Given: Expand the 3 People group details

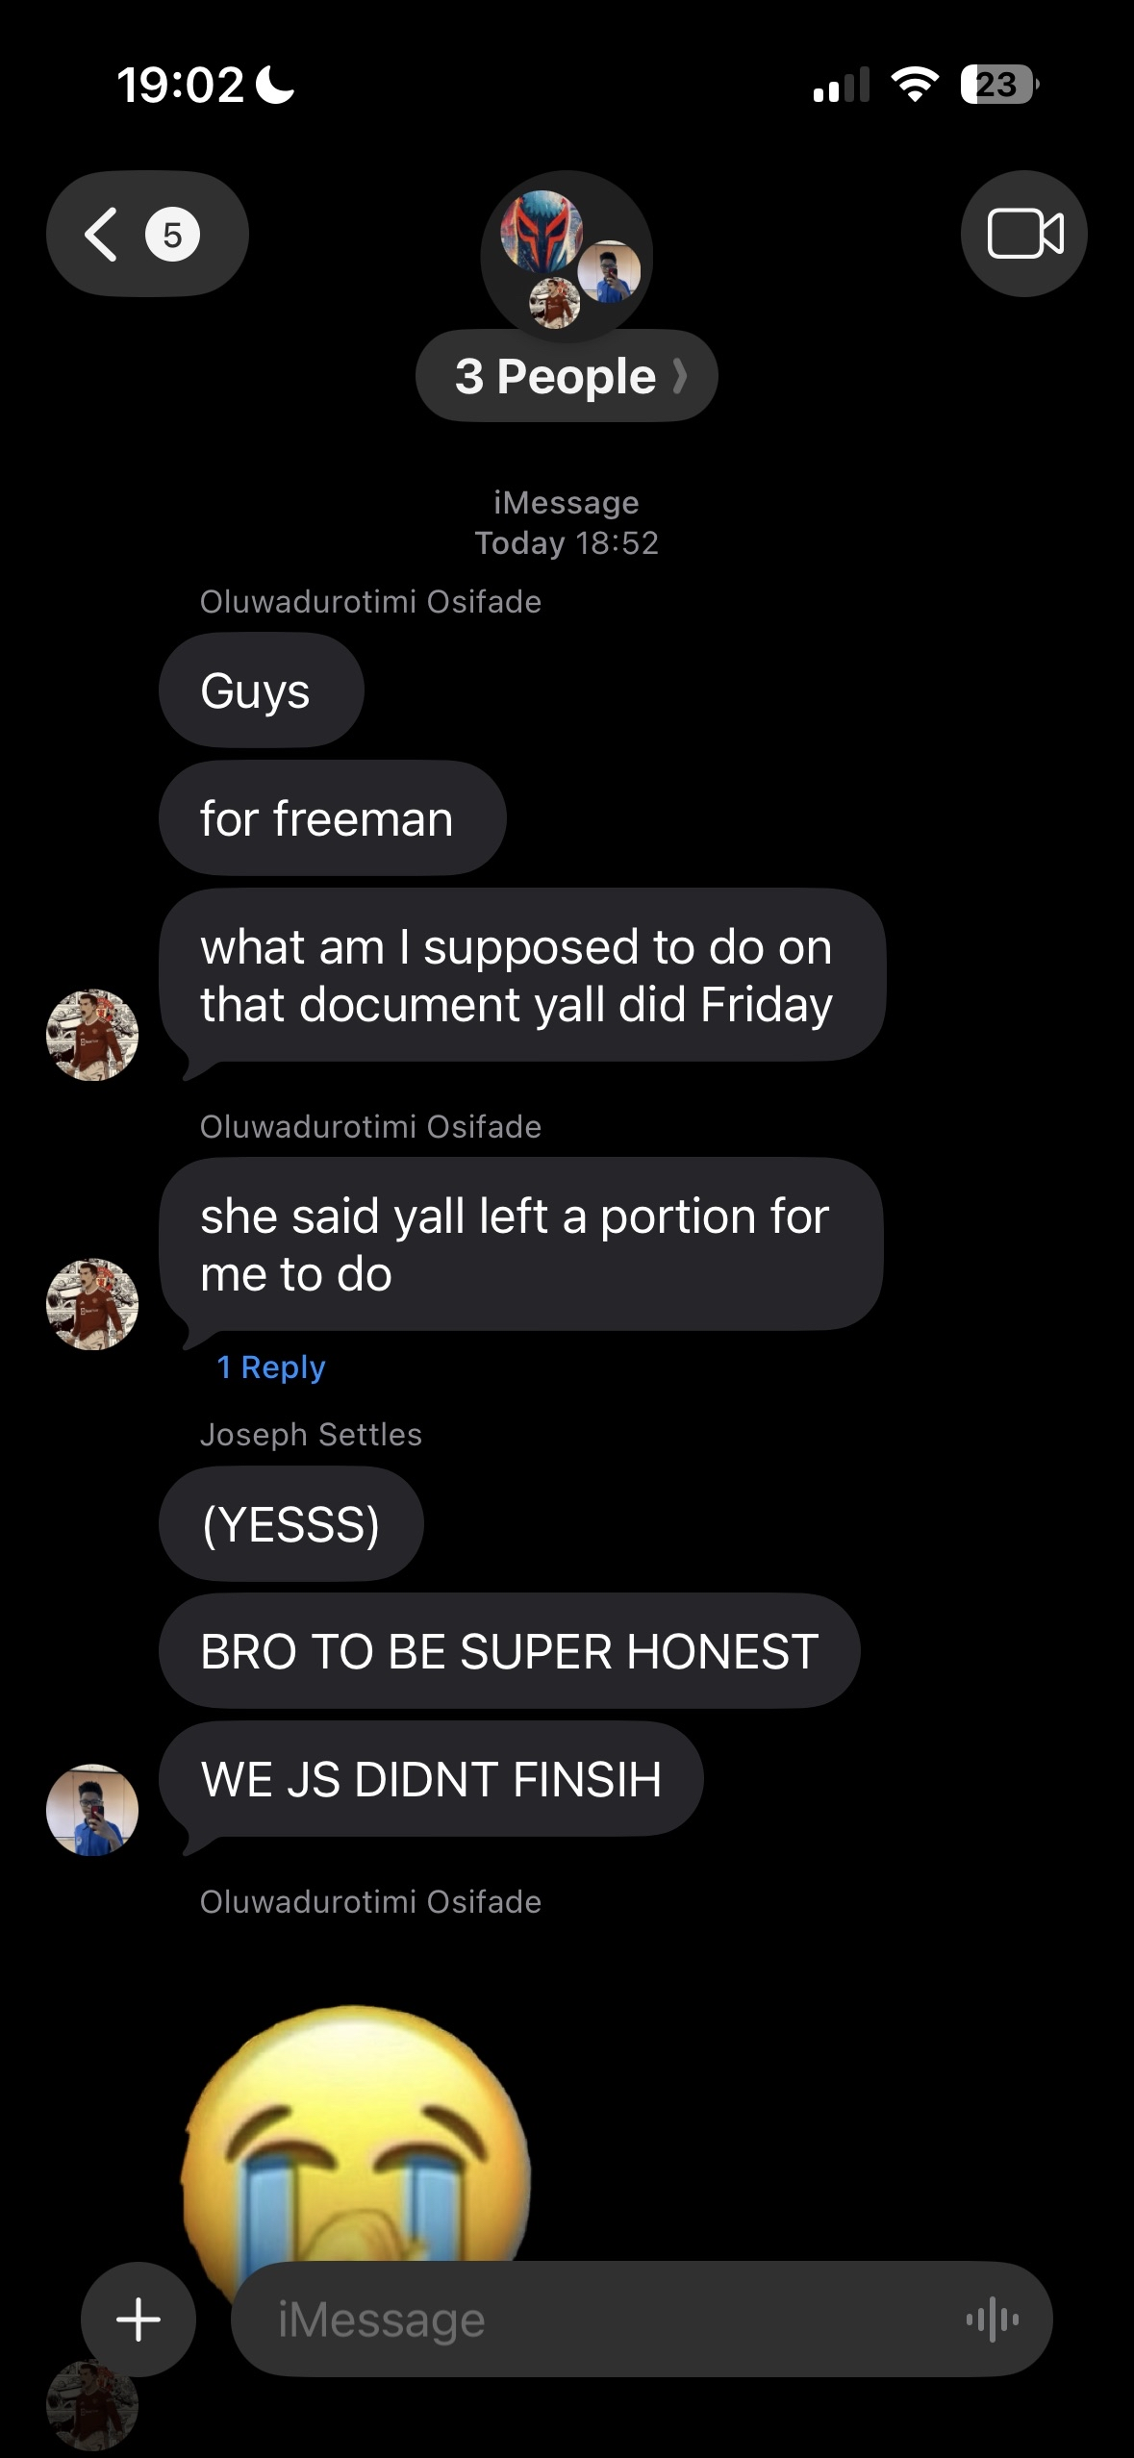Looking at the screenshot, I should (567, 376).
